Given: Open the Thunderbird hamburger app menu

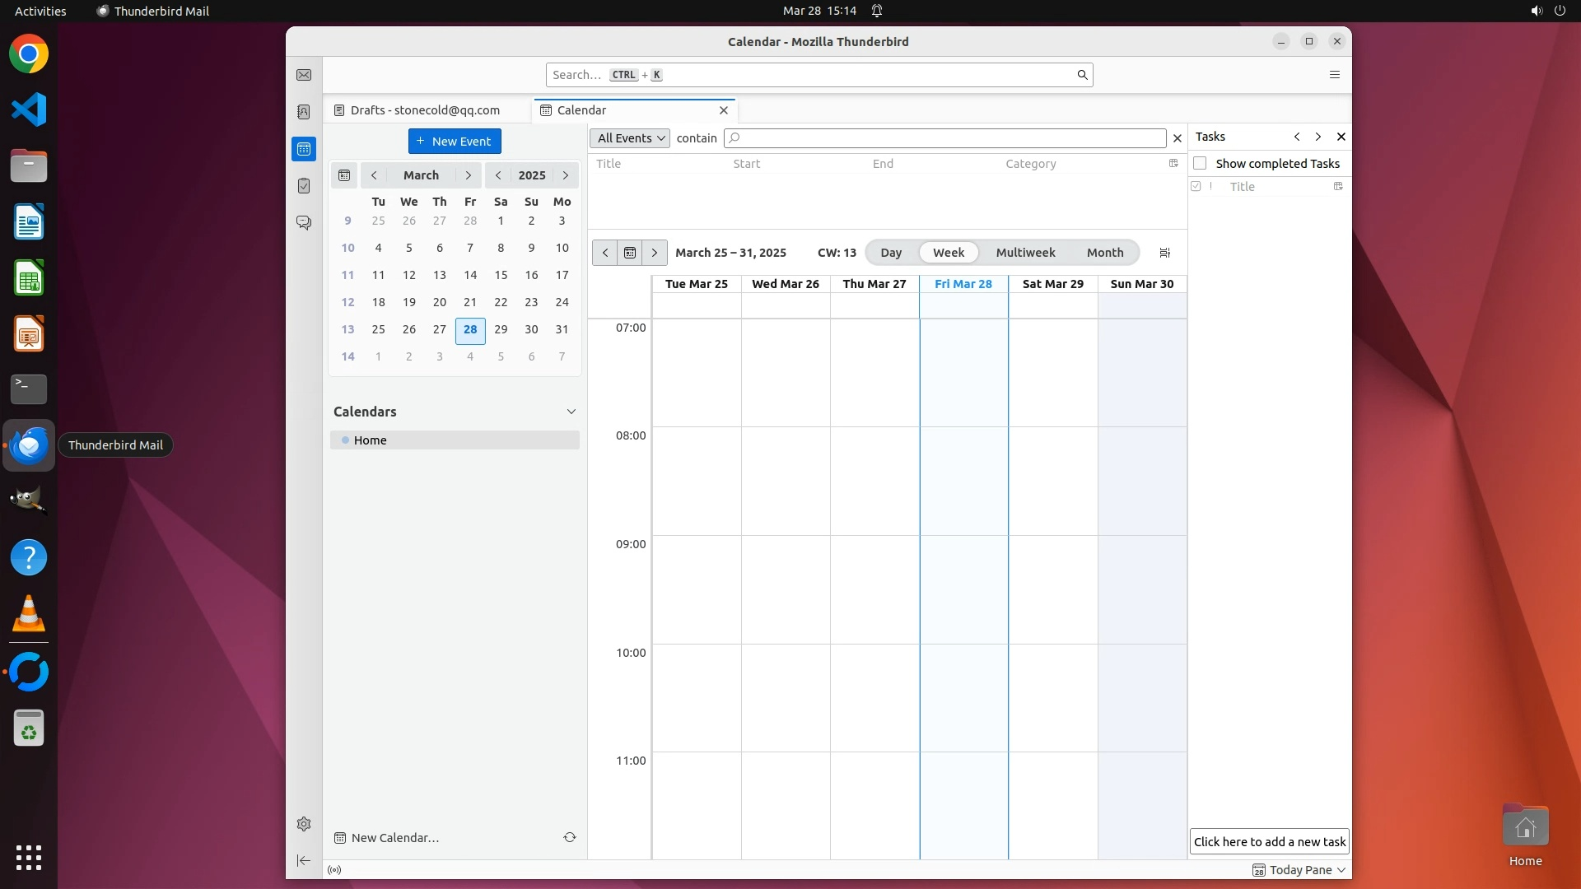Looking at the screenshot, I should coord(1335,75).
